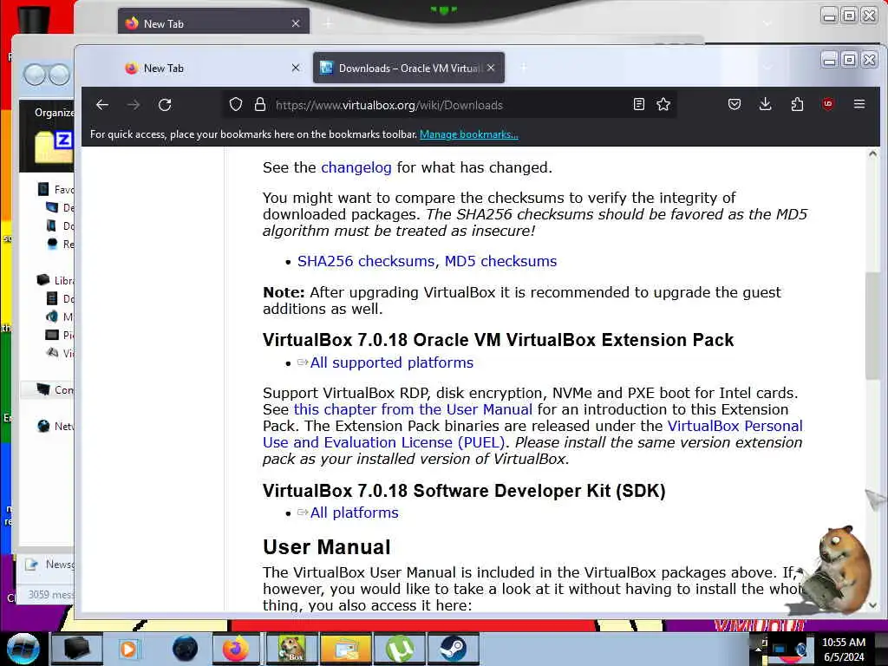Open the Firefox downloads panel

[765, 104]
